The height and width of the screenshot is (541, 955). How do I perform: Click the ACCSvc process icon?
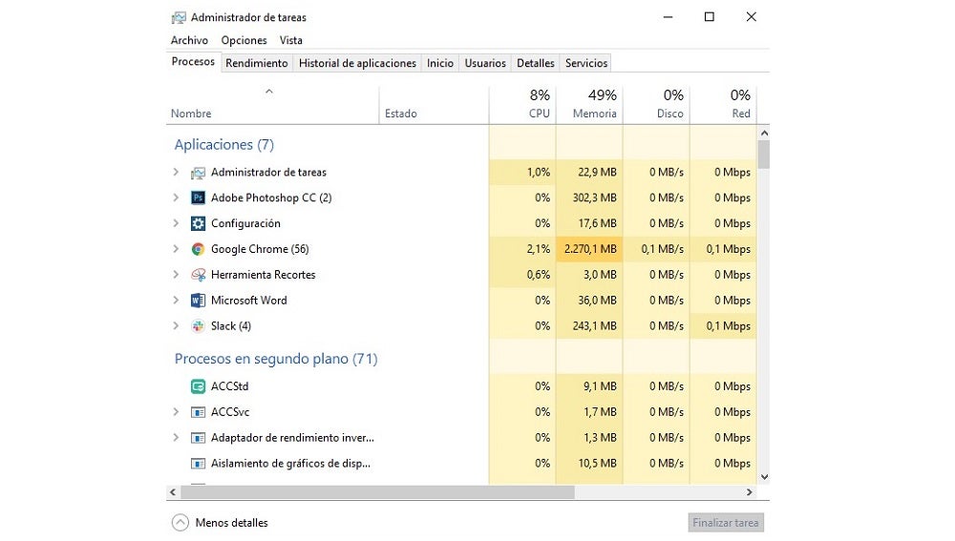pos(198,412)
